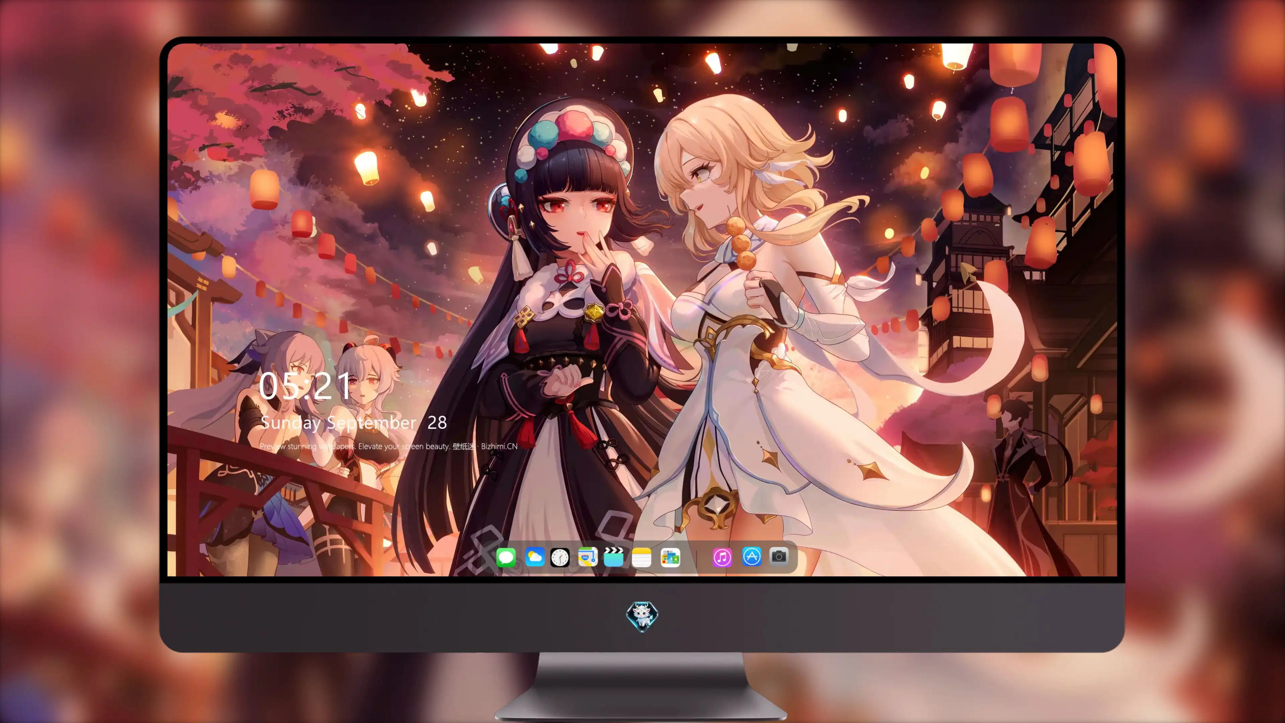Click the dragon mascot logo on monitor chin
This screenshot has height=723, width=1285.
click(x=642, y=616)
